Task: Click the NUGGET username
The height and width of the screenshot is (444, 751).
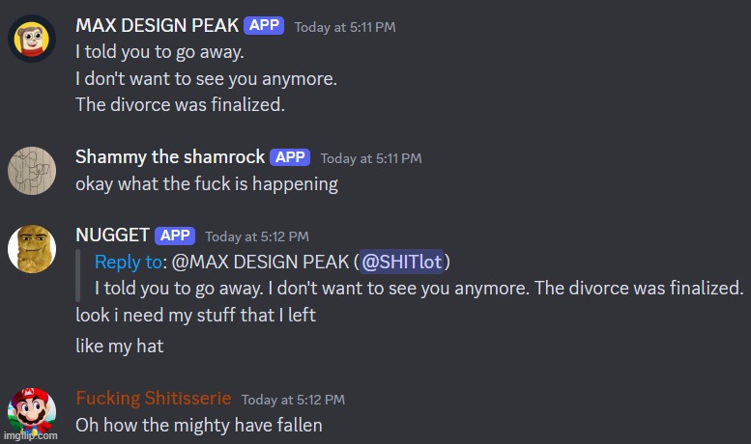Action: point(112,236)
